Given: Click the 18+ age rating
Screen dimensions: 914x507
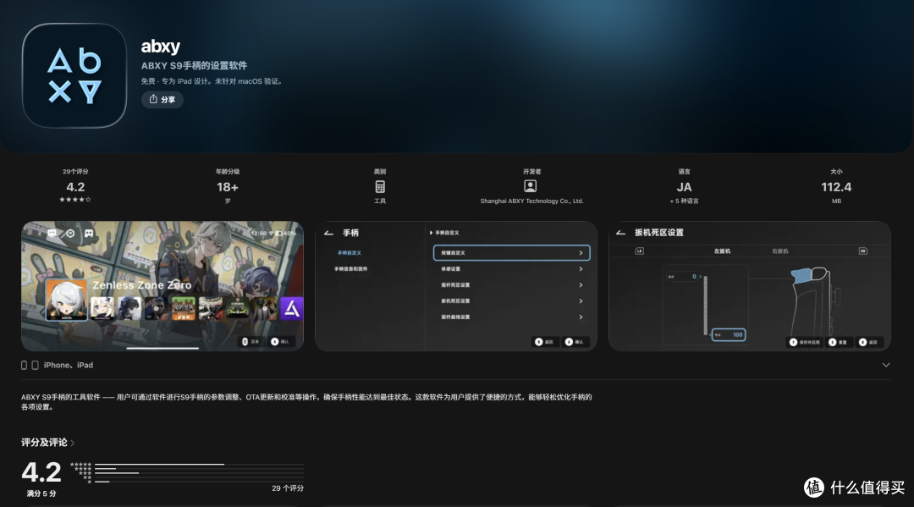Looking at the screenshot, I should (x=228, y=187).
